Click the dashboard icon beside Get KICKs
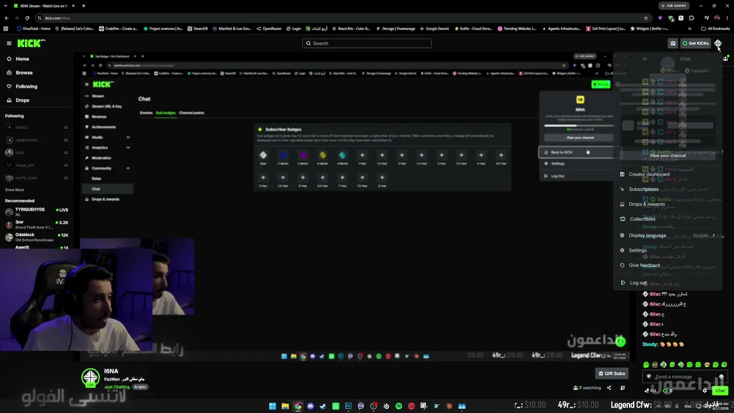Viewport: 734px width, 413px height. coord(673,43)
